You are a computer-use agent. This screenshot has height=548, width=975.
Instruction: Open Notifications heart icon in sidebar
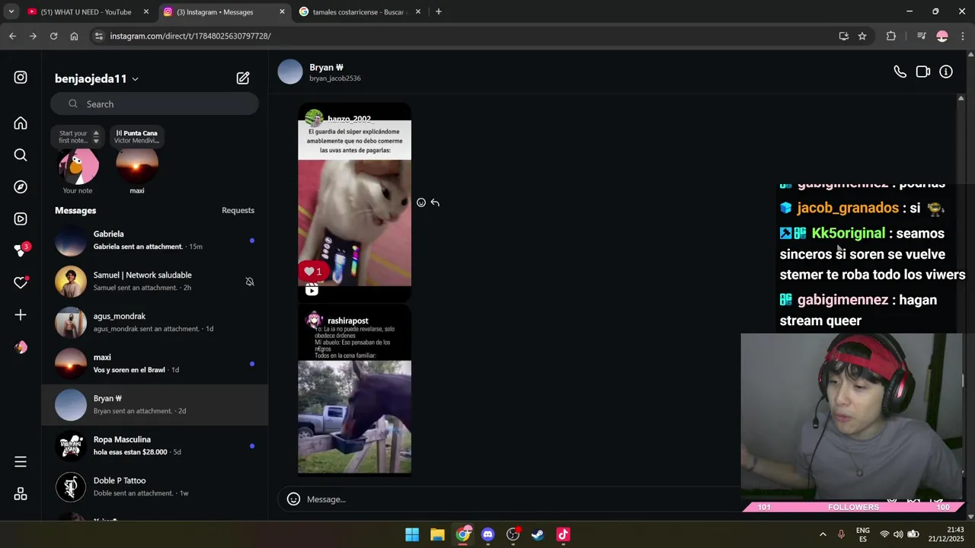[21, 282]
